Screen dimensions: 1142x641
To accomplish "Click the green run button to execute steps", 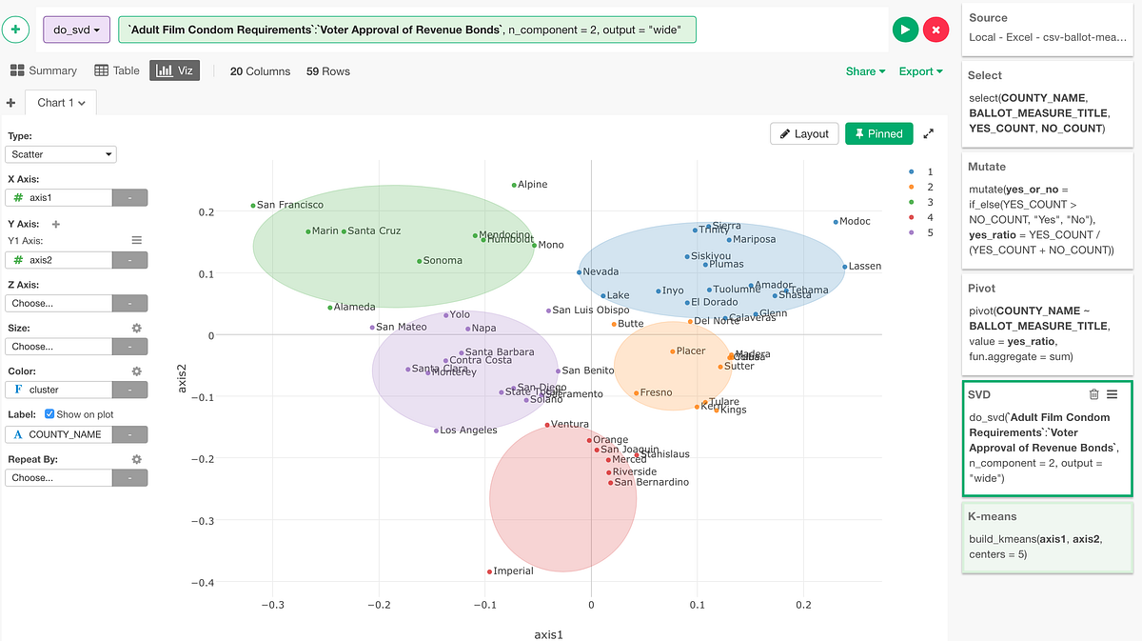I will (904, 30).
